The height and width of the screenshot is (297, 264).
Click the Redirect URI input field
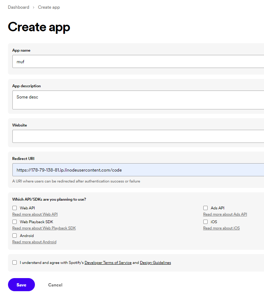click(138, 170)
